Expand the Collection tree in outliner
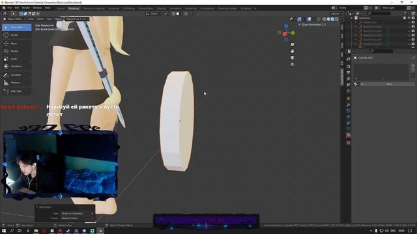The height and width of the screenshot is (234, 417). 352,18
